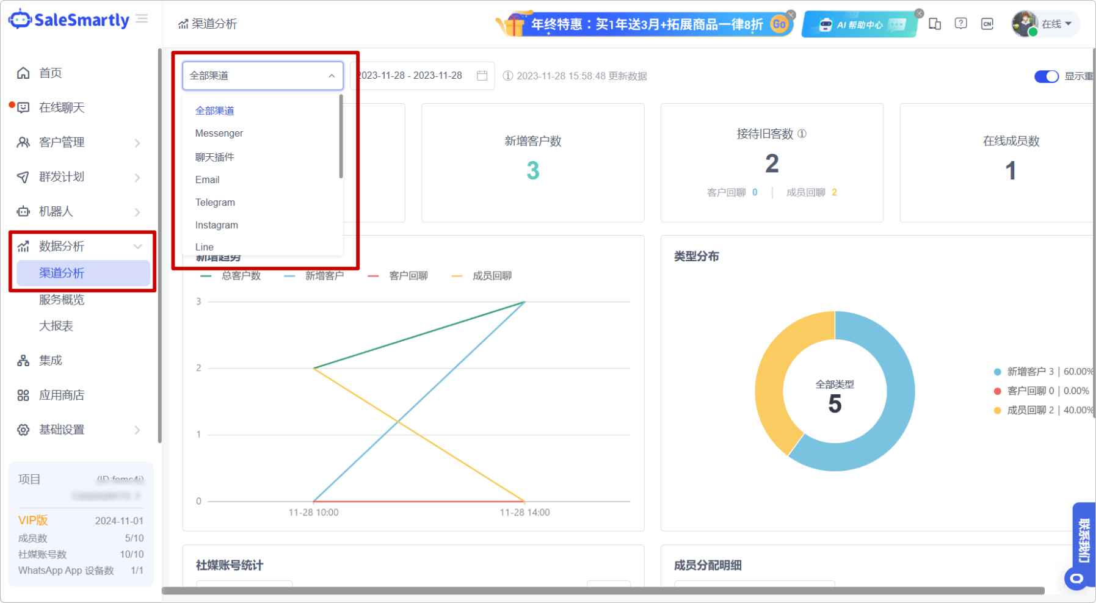Toggle the 显示重 switch off
Screen dimensions: 1096x603
(1046, 76)
